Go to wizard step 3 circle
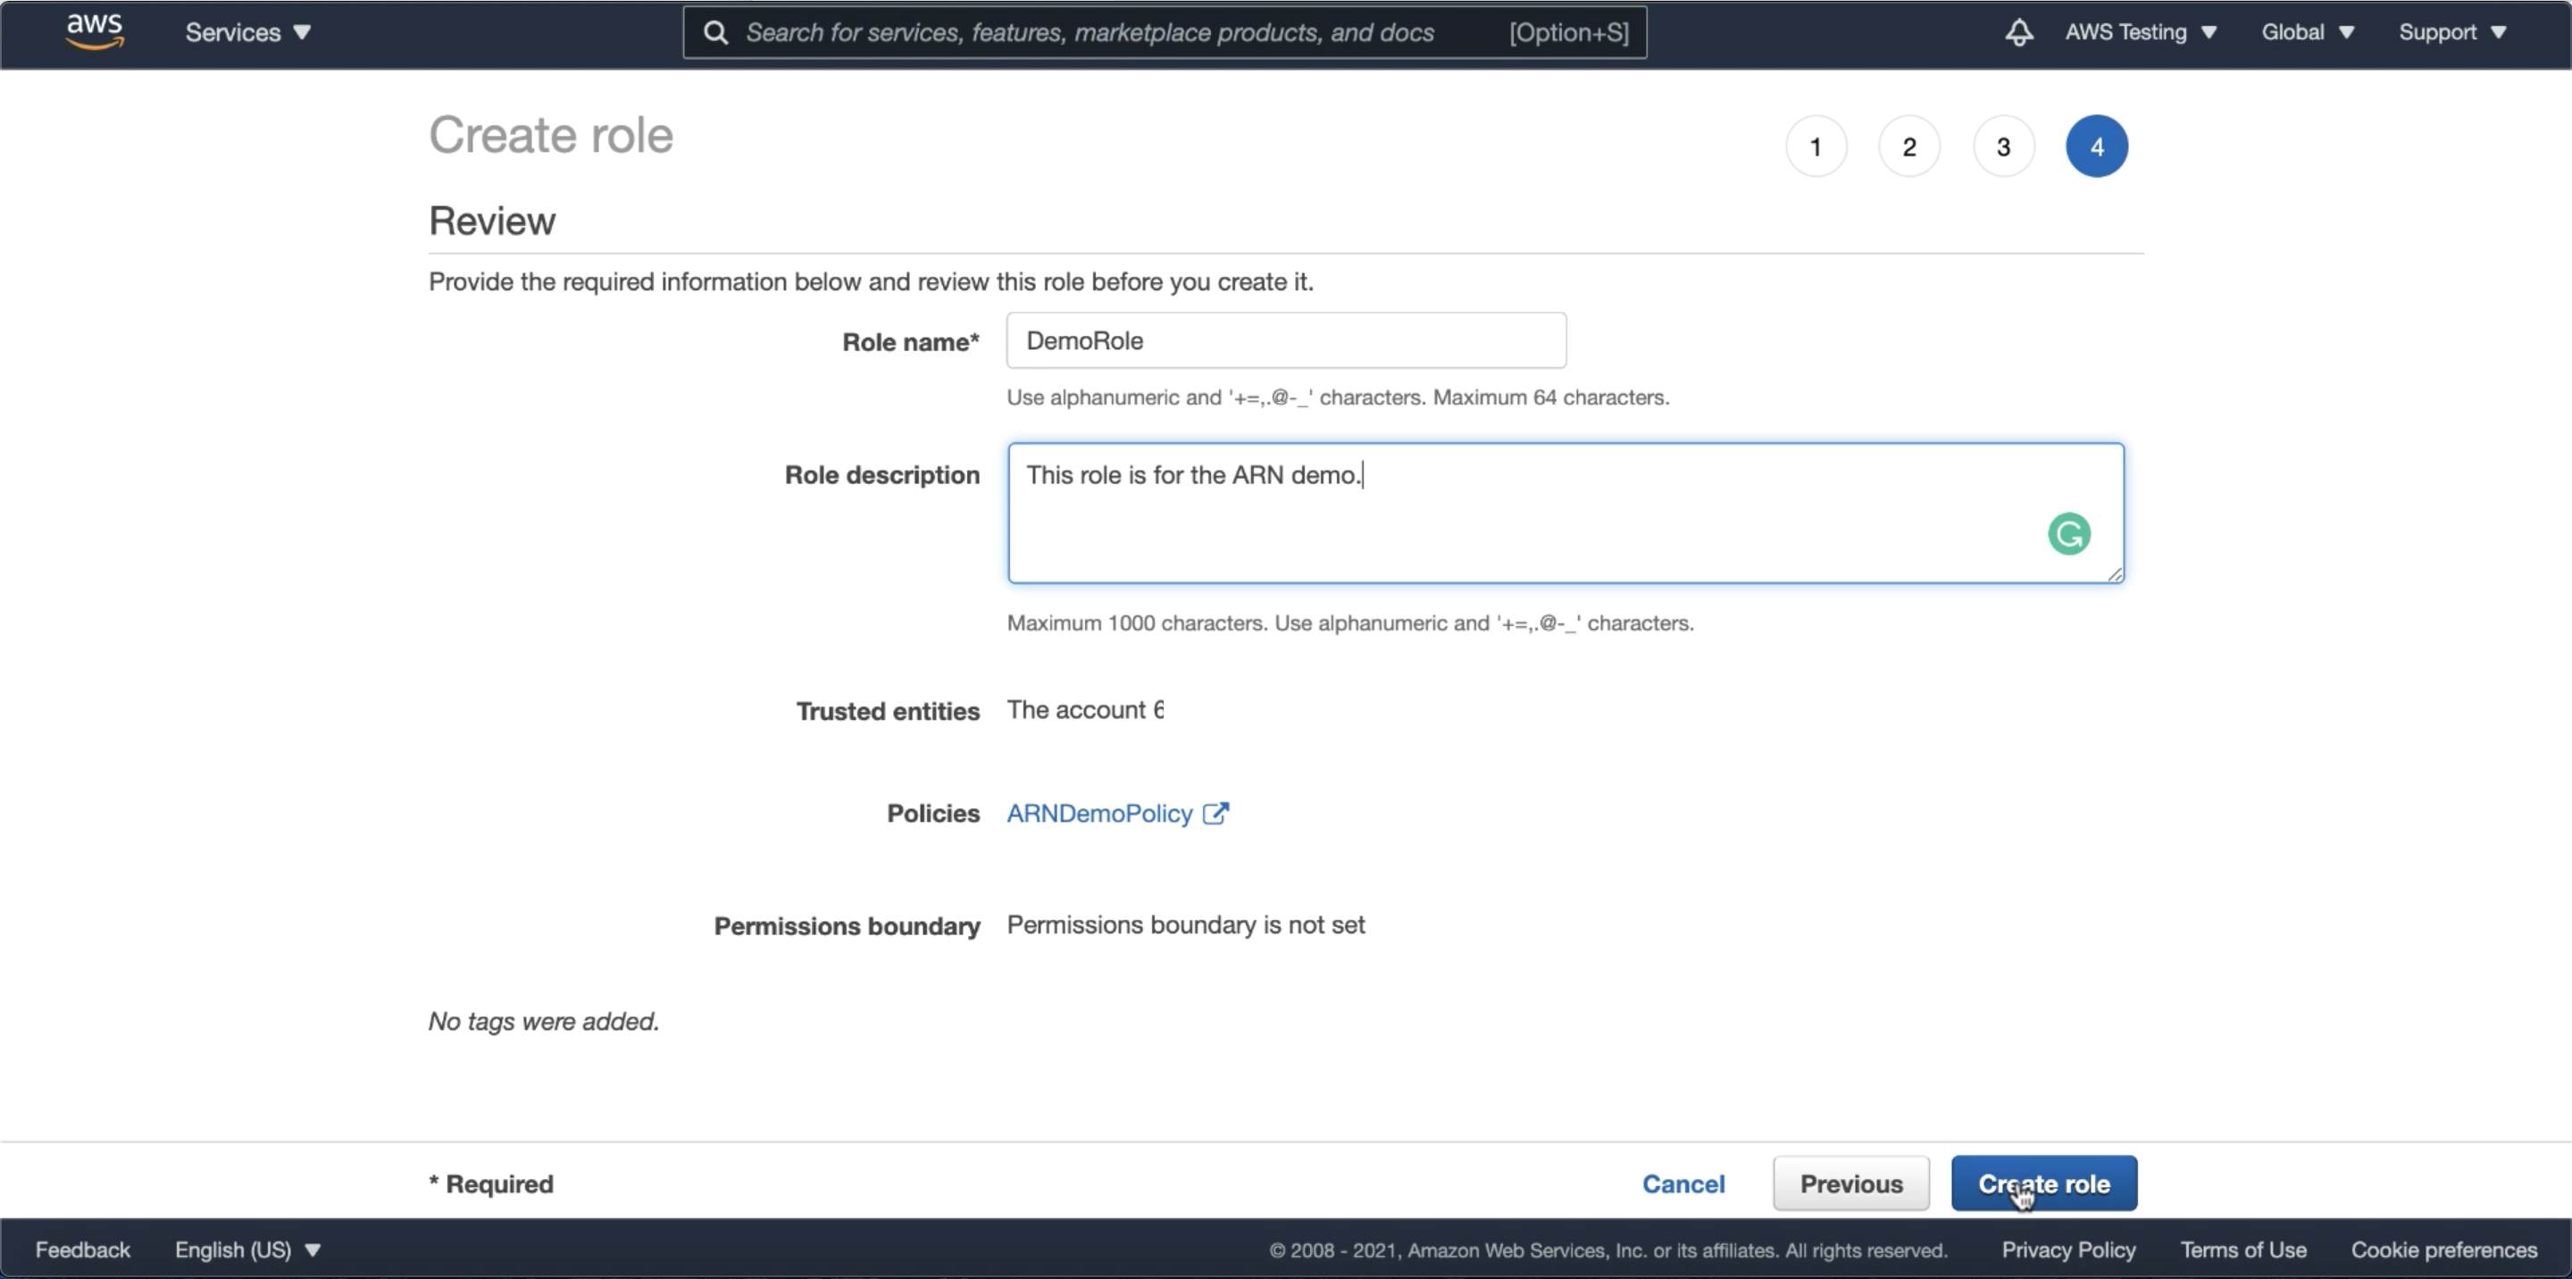The width and height of the screenshot is (2572, 1279). pos(2003,146)
